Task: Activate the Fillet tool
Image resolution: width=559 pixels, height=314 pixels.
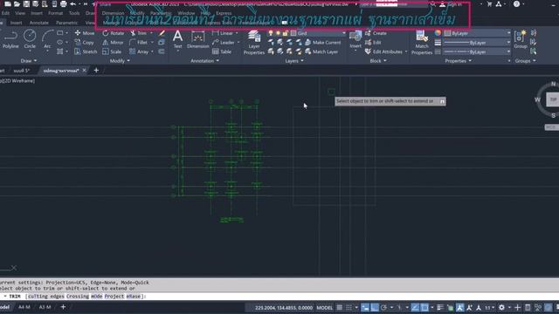Action: pyautogui.click(x=138, y=43)
